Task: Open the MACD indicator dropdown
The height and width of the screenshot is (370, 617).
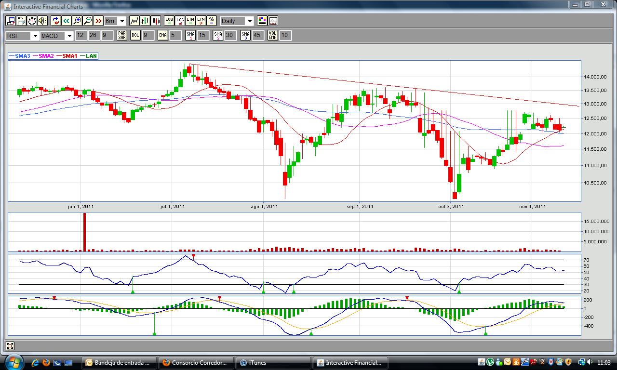Action: coord(56,36)
